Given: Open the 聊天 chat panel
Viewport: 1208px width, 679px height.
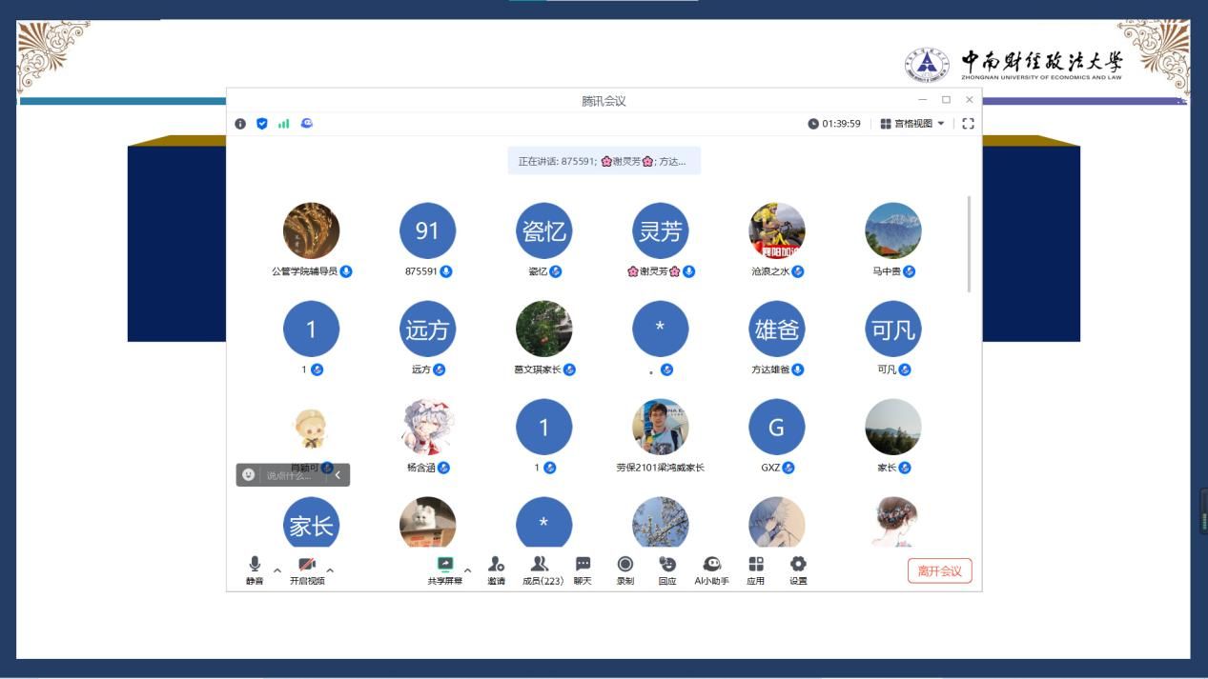Looking at the screenshot, I should pyautogui.click(x=583, y=569).
